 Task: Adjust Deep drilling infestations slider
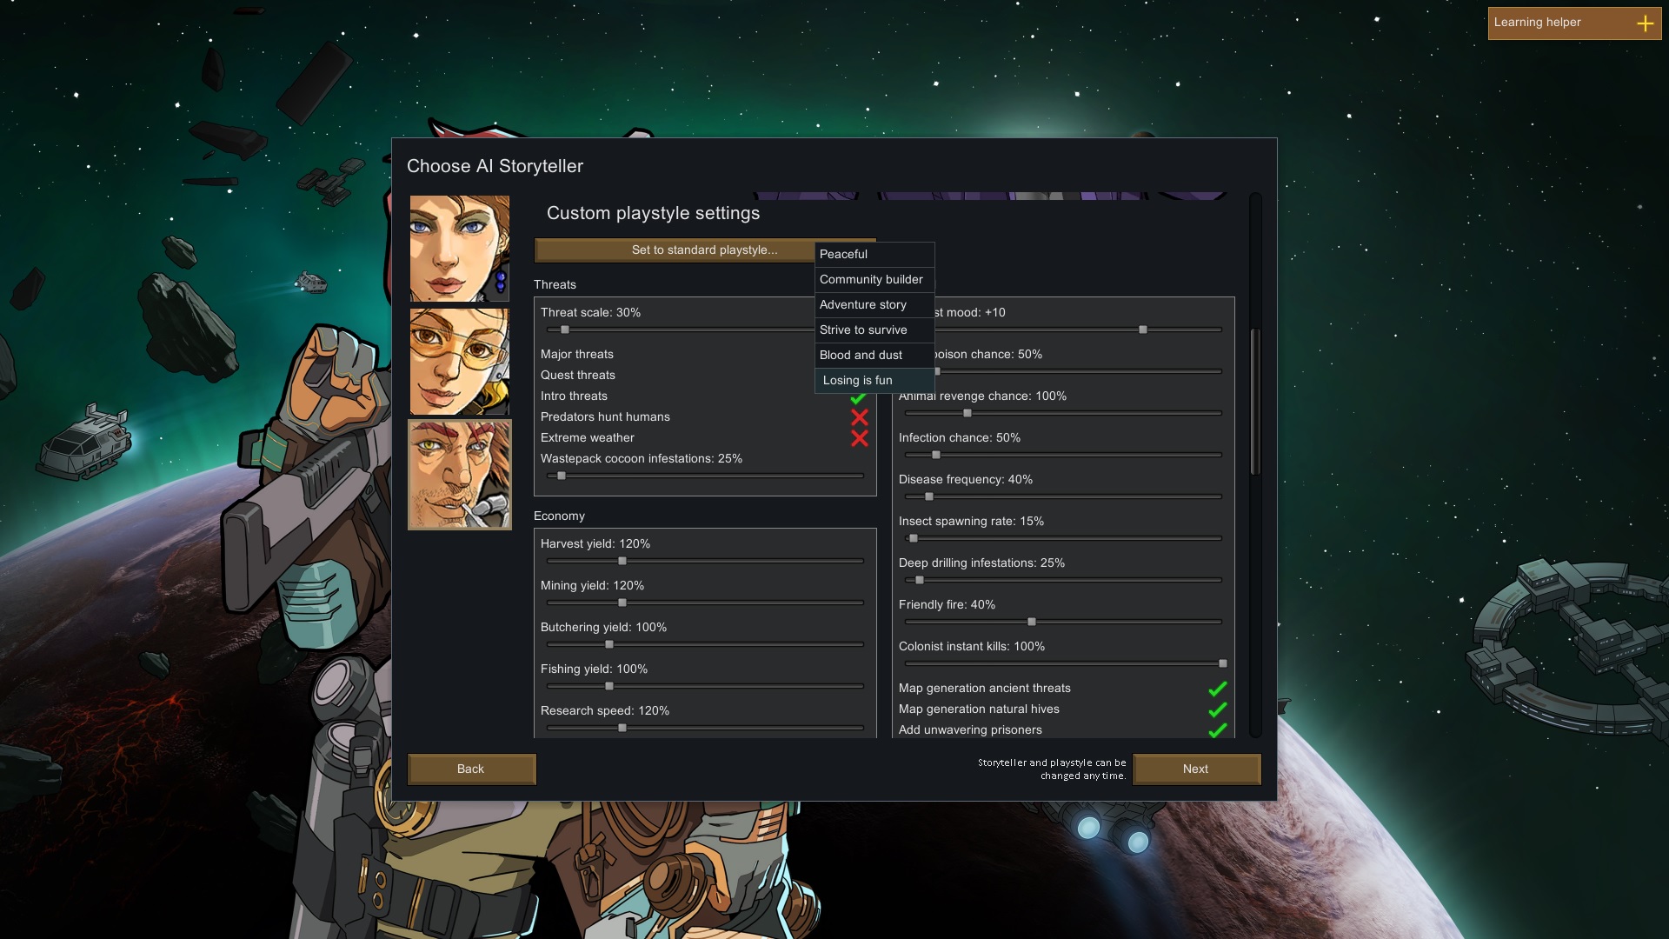(1063, 580)
